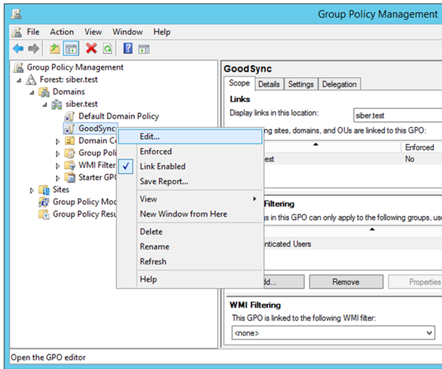Click the Forest: siber.test triangle icon
Viewport: 442px width, 369px height.
pyautogui.click(x=31, y=80)
